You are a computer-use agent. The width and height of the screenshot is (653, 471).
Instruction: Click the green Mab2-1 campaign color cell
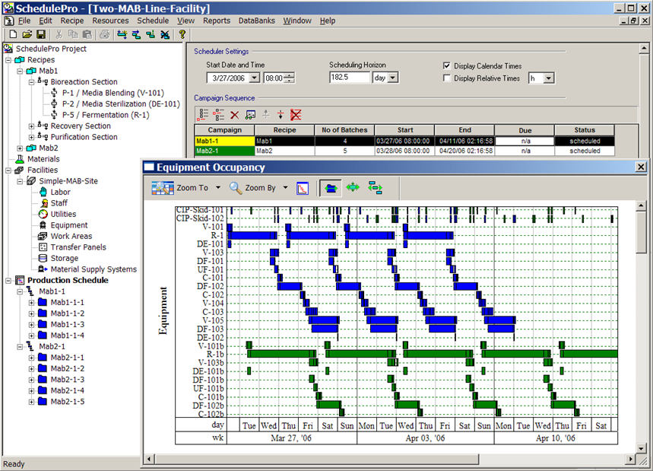click(224, 151)
